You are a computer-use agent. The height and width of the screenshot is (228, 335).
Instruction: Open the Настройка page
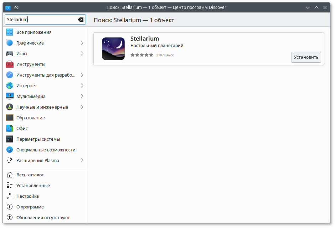[x=27, y=196]
